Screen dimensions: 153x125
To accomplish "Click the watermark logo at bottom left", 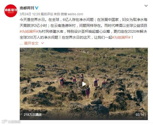I will (x=11, y=122).
